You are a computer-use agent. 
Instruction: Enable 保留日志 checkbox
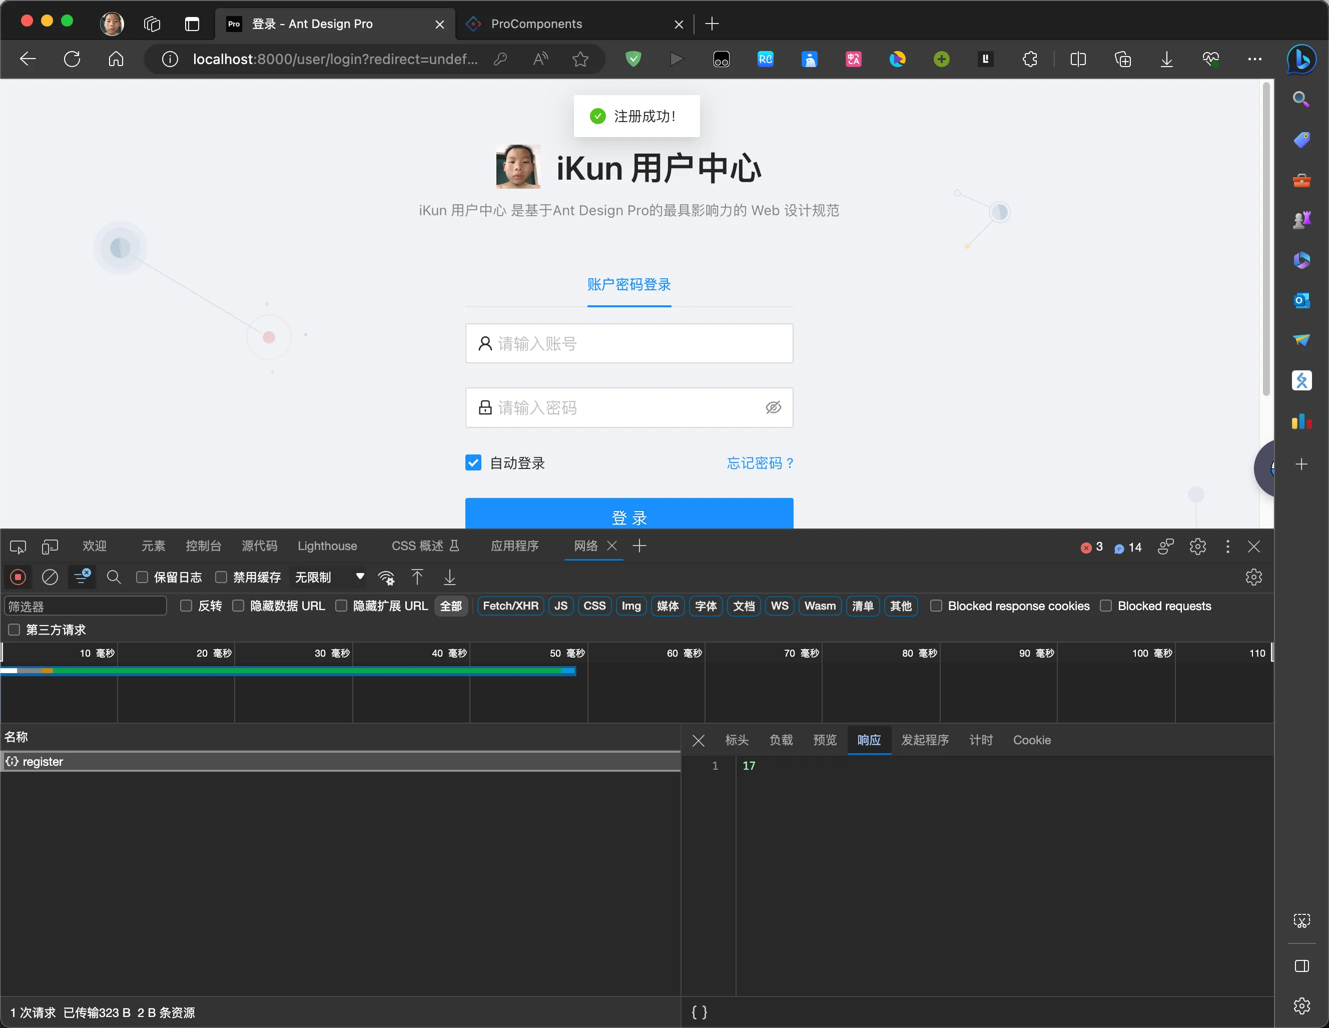[142, 577]
